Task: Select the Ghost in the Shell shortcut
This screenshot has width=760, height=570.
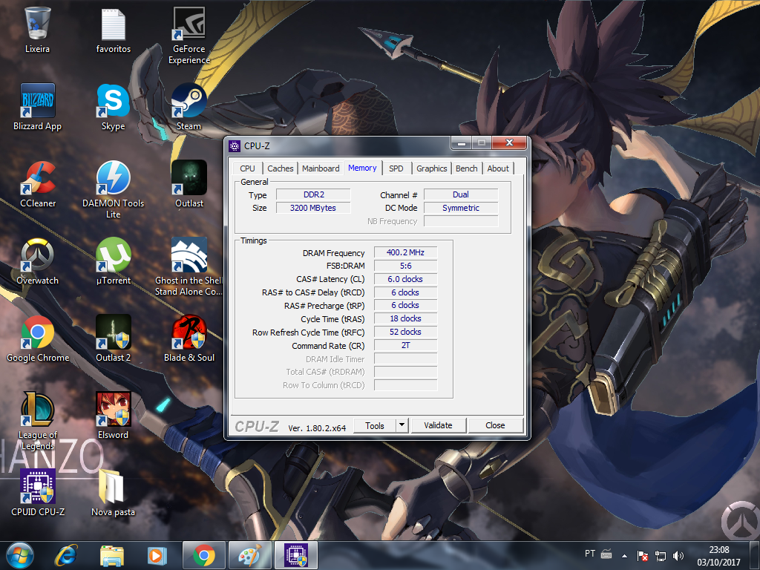Action: click(189, 266)
